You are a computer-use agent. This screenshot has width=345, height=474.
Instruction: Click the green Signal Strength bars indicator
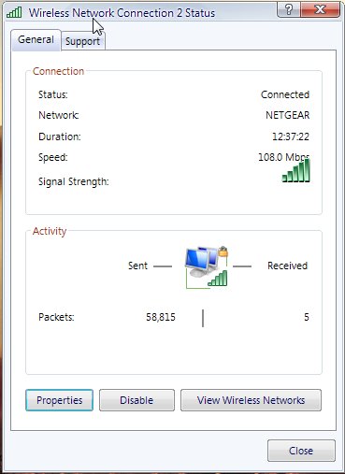tap(296, 170)
